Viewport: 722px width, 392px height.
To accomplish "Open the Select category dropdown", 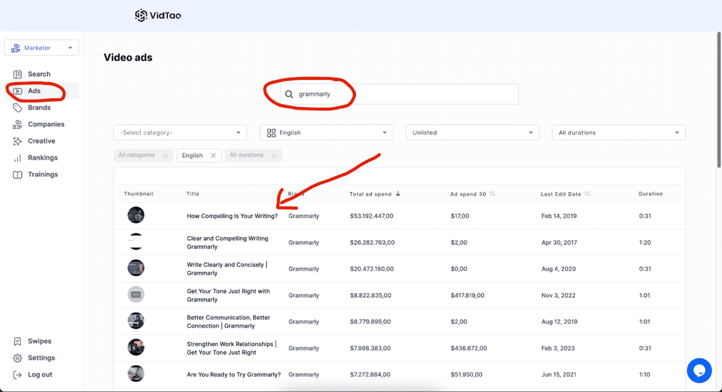I will 180,132.
